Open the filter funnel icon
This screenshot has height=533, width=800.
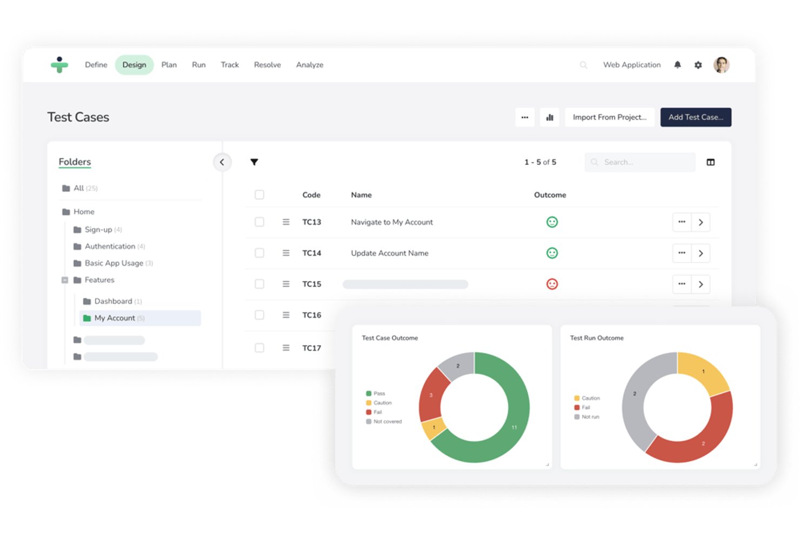[254, 162]
